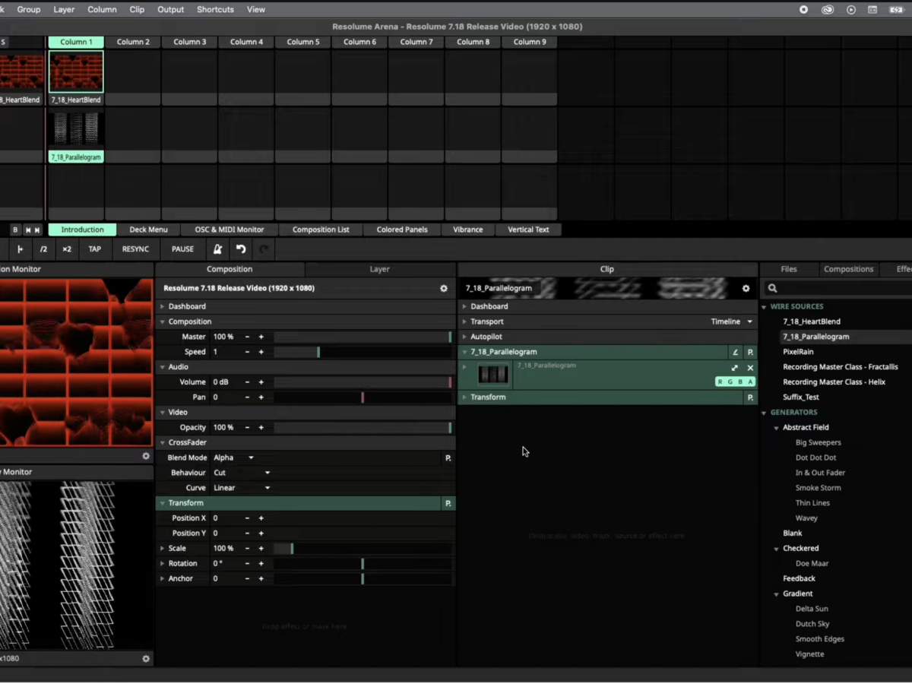Toggle the B button left of deck tabs
The image size is (912, 684).
14,230
